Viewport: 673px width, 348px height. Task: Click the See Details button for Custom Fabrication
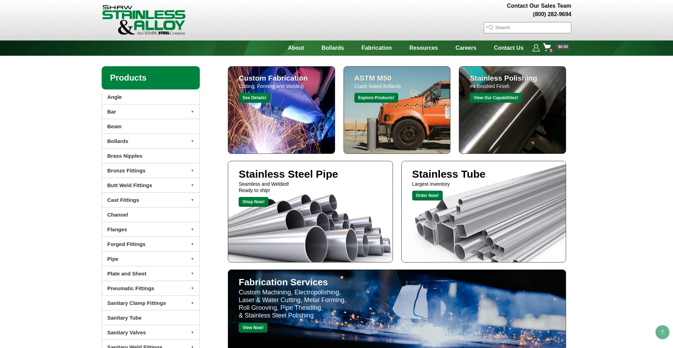[254, 98]
